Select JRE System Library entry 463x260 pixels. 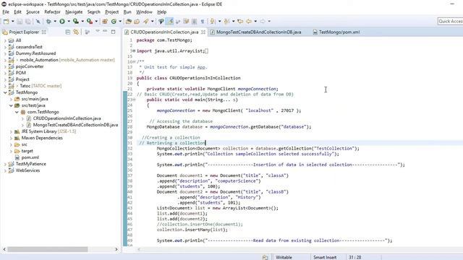pyautogui.click(x=48, y=131)
